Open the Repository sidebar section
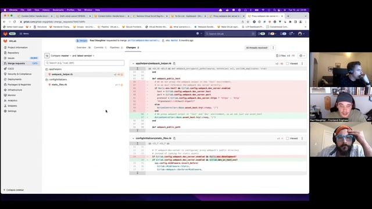This screenshot has width=372, height=209. coord(13,53)
